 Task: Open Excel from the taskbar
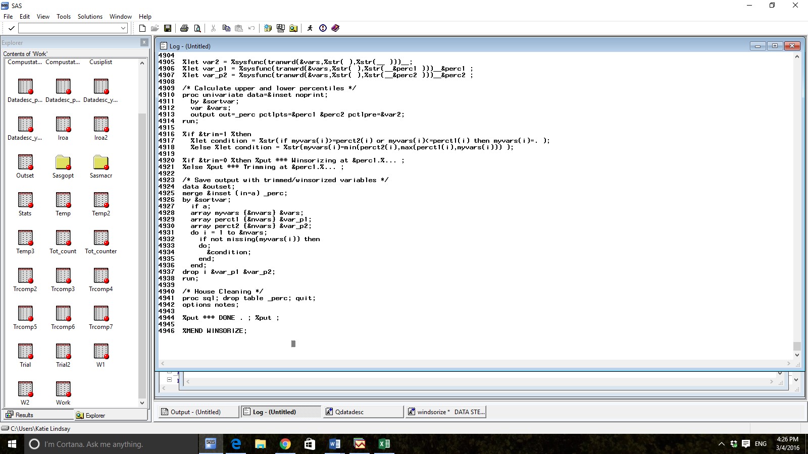pos(384,444)
